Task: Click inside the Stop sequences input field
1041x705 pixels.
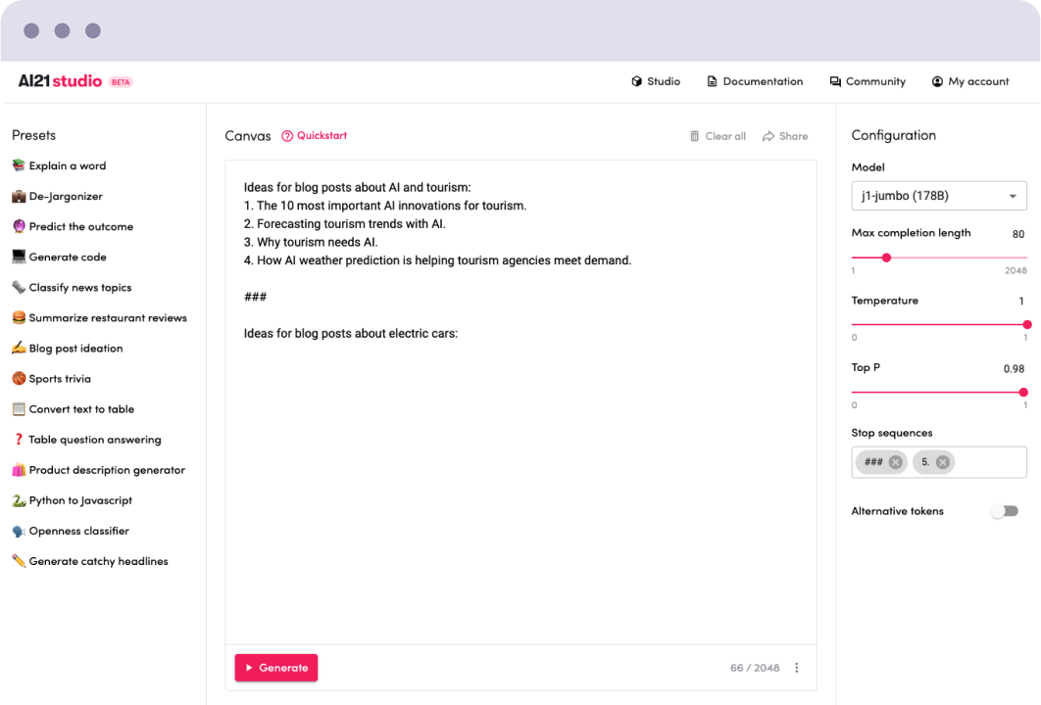Action: click(988, 462)
